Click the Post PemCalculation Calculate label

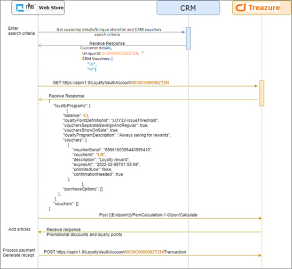click(148, 215)
